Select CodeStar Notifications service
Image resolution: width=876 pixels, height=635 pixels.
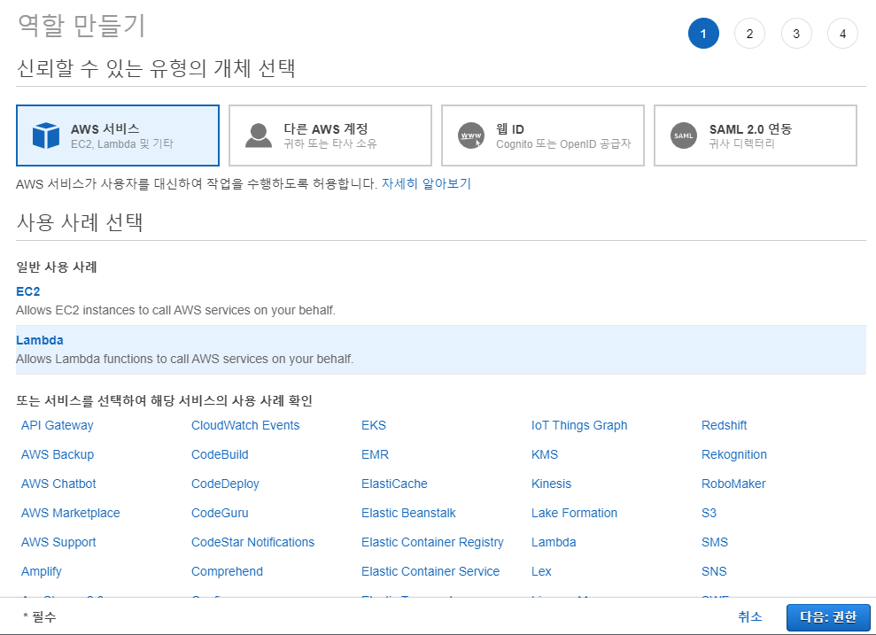point(252,542)
